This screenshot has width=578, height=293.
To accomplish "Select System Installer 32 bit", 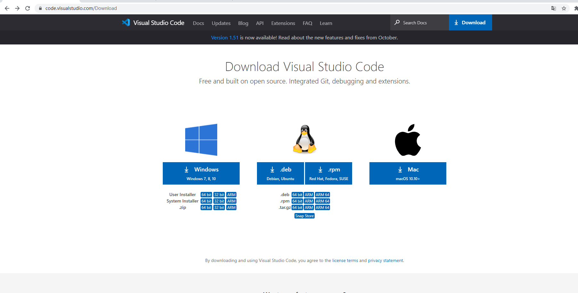I will [x=219, y=201].
